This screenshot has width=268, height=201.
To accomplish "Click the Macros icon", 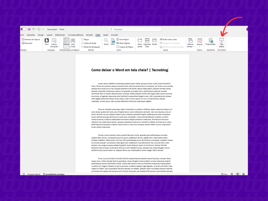I will 200,41.
